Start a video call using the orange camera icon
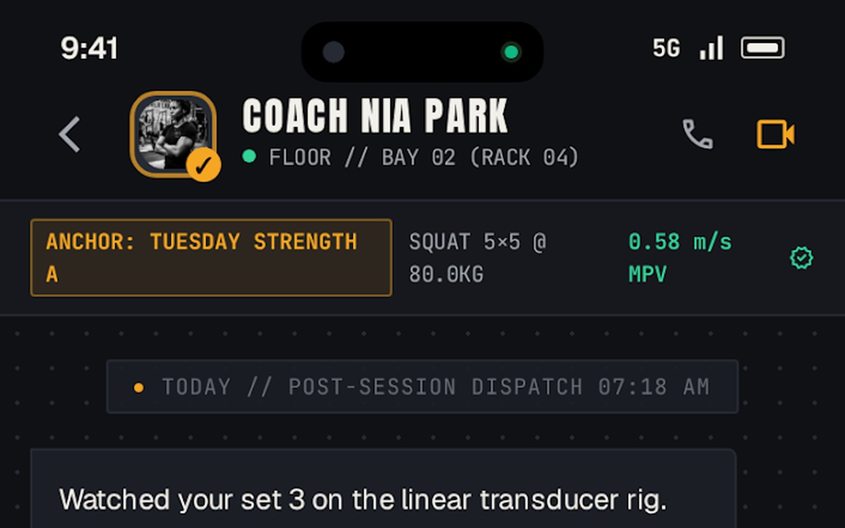The width and height of the screenshot is (845, 528). 775,134
